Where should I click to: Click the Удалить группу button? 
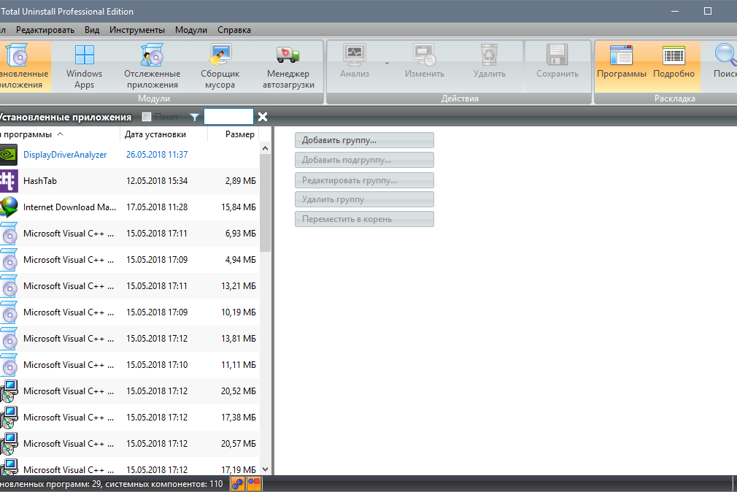click(364, 199)
